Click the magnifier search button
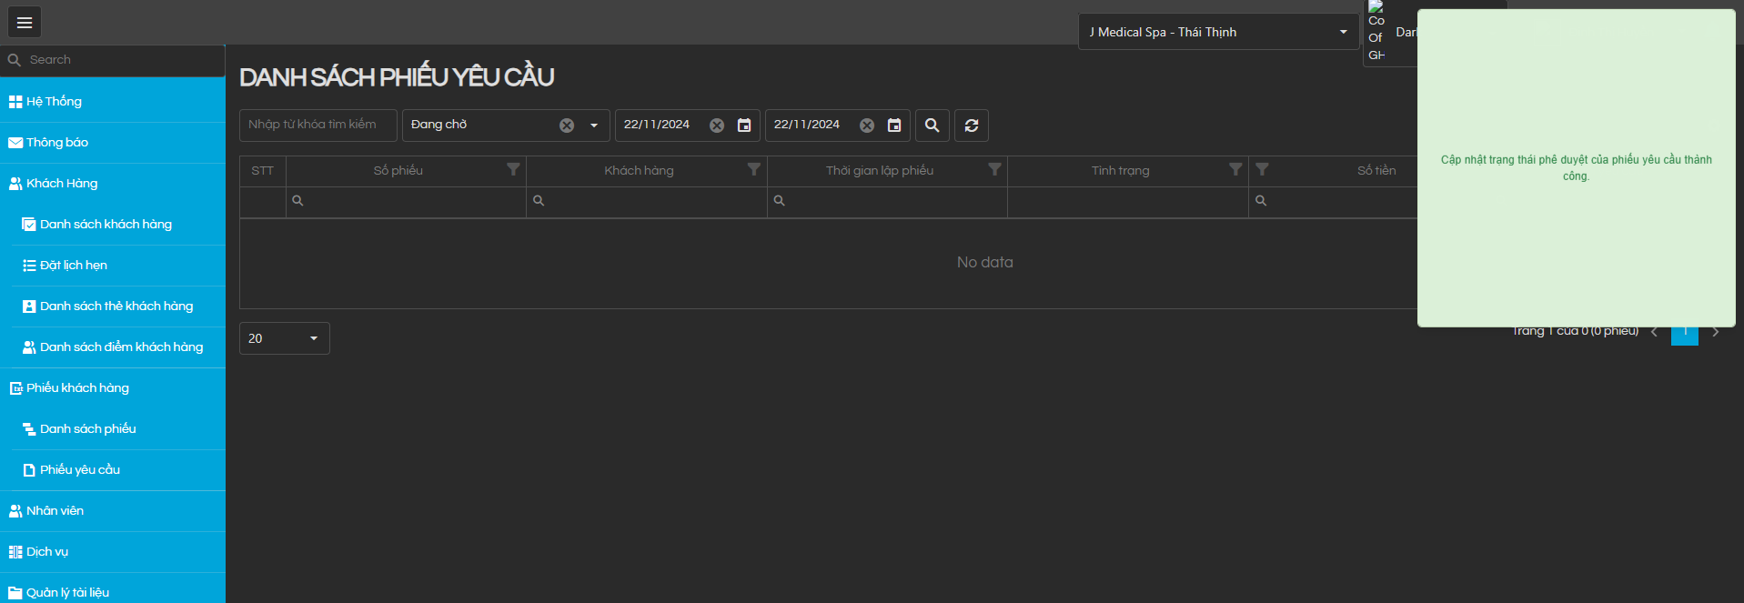 (932, 126)
